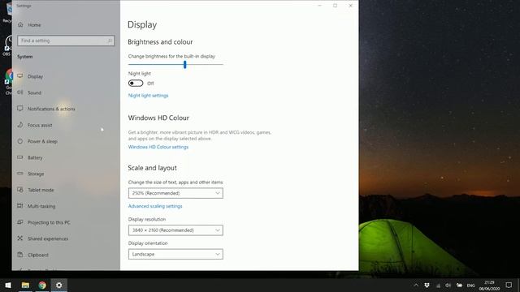This screenshot has width=520, height=292.
Task: Click the Tablet mode icon
Action: (20, 190)
